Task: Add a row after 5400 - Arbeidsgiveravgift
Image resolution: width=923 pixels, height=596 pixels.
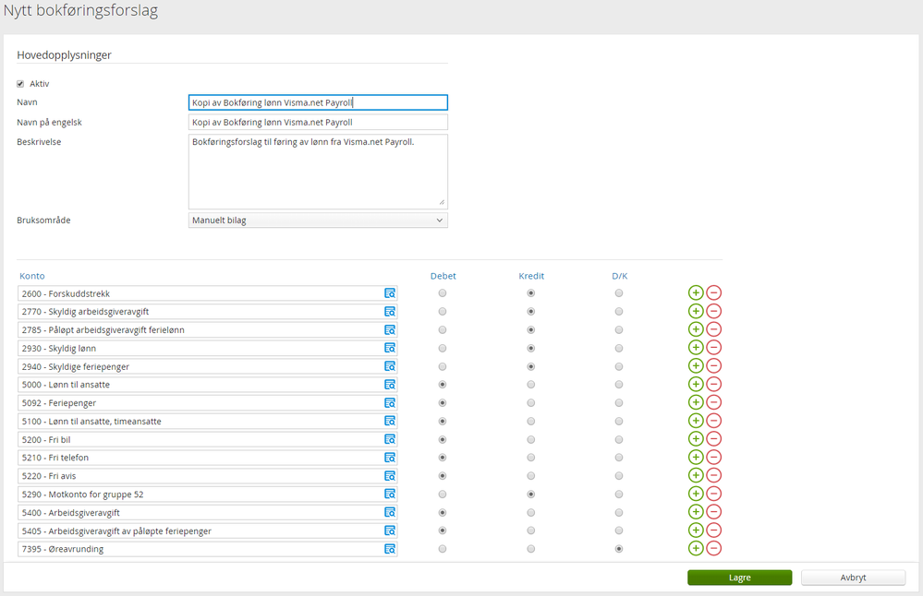Action: 696,511
